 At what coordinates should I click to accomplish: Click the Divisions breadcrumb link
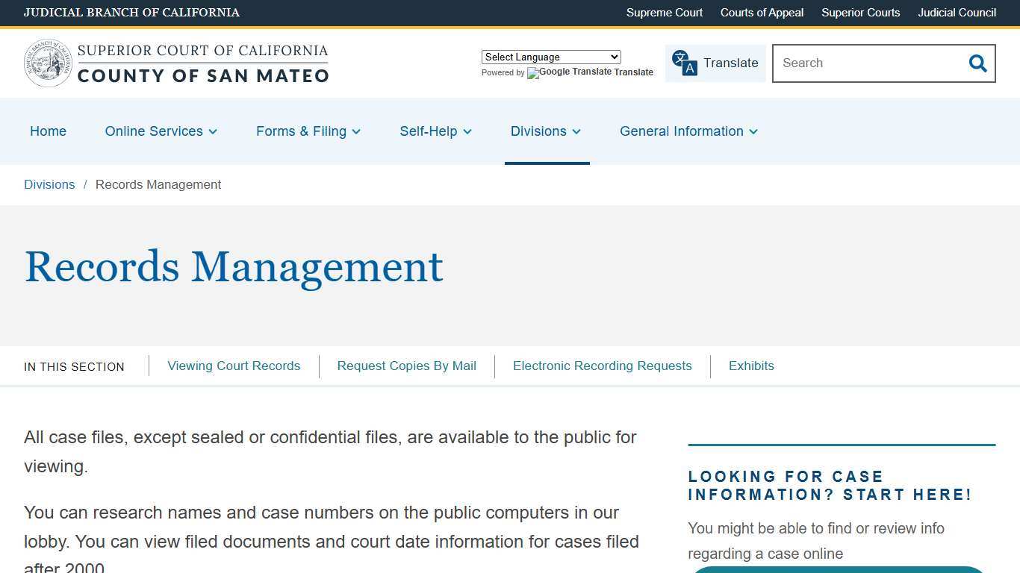click(x=49, y=184)
